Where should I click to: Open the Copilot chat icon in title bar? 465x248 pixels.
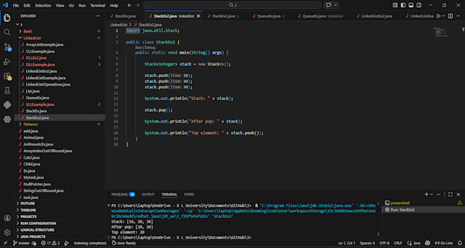coord(329,5)
